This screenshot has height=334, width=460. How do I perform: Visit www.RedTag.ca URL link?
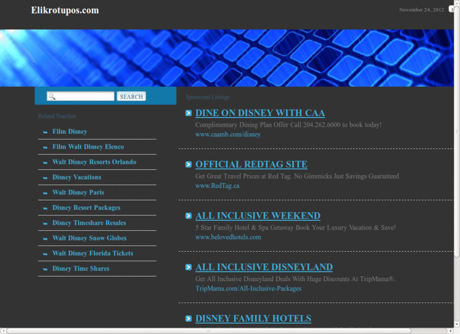tap(217, 186)
